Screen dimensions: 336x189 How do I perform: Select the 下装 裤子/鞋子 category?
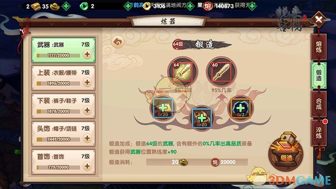point(63,106)
